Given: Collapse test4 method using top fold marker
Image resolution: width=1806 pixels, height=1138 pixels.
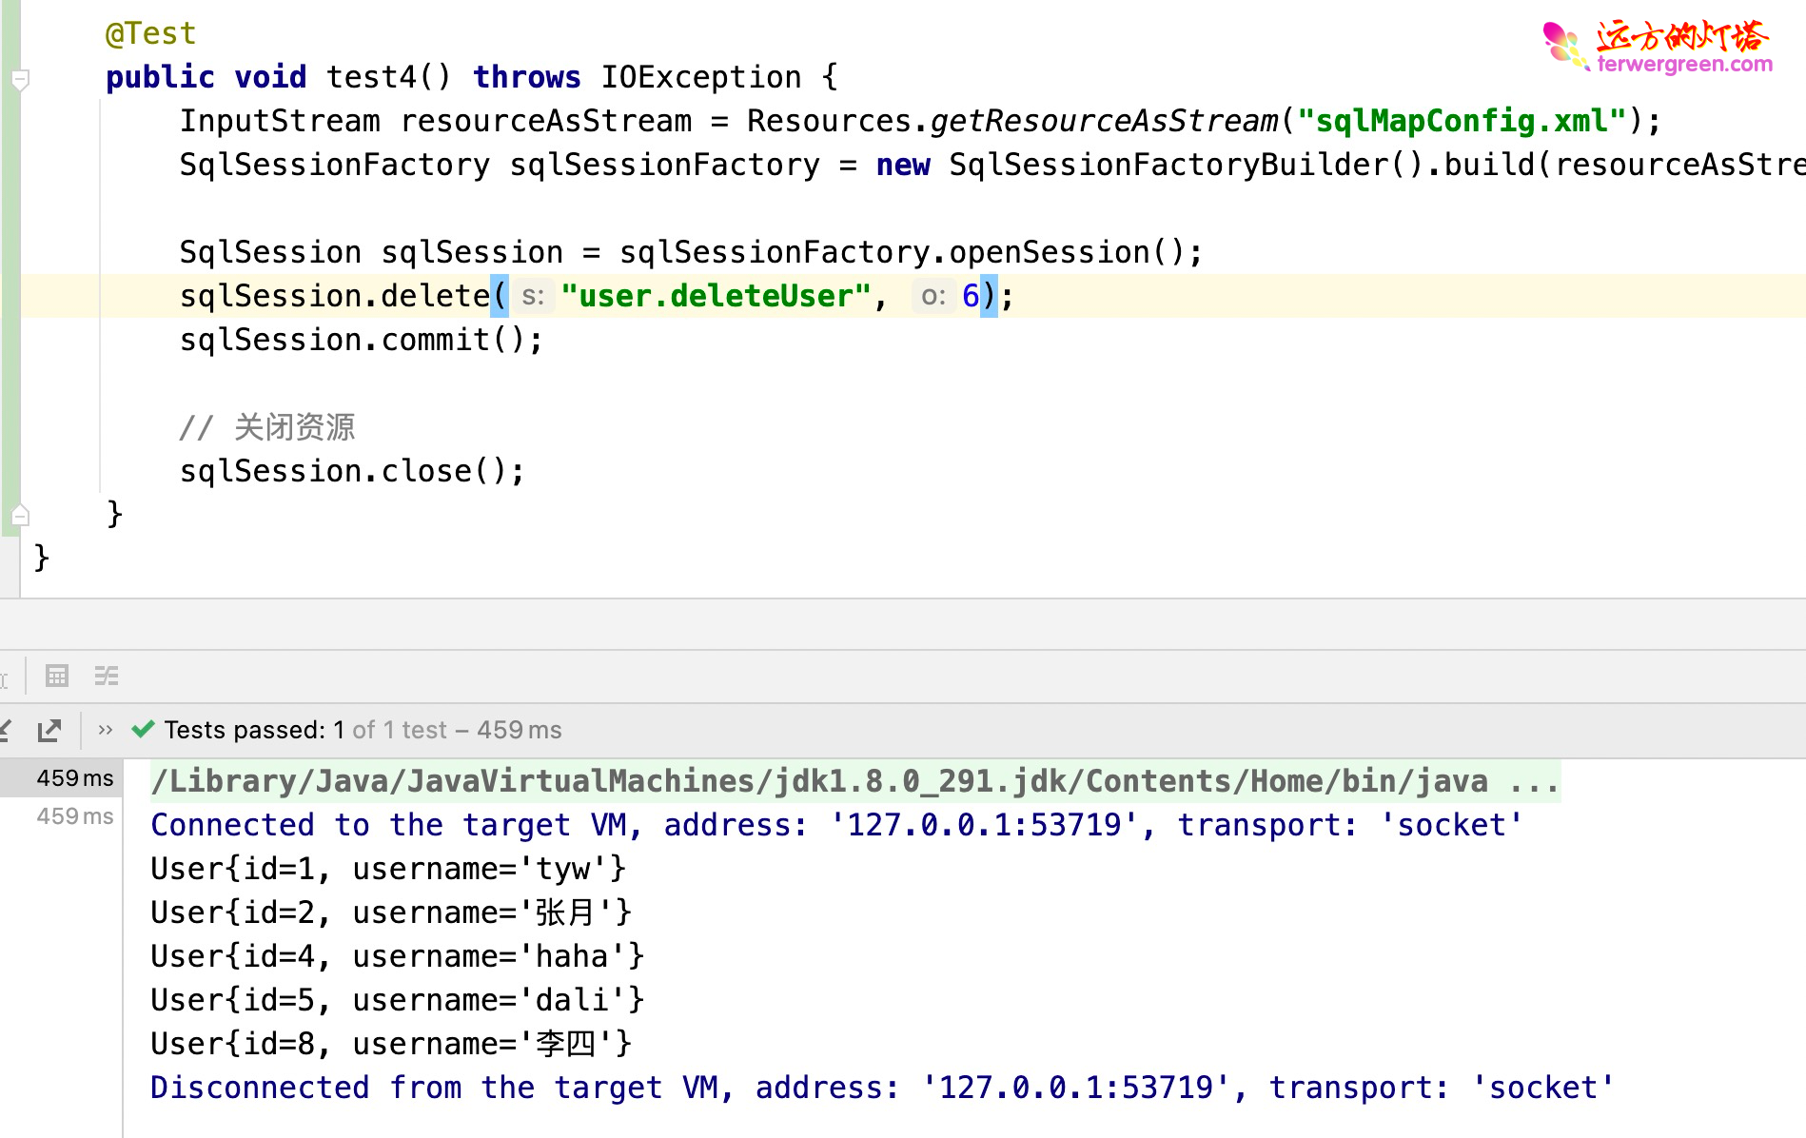Looking at the screenshot, I should tap(20, 79).
